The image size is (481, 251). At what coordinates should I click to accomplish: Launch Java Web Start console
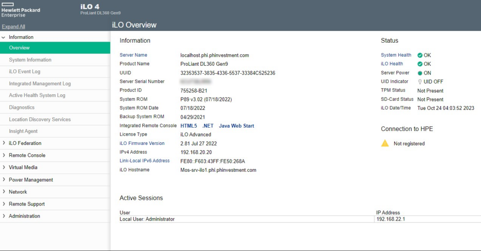pos(236,126)
